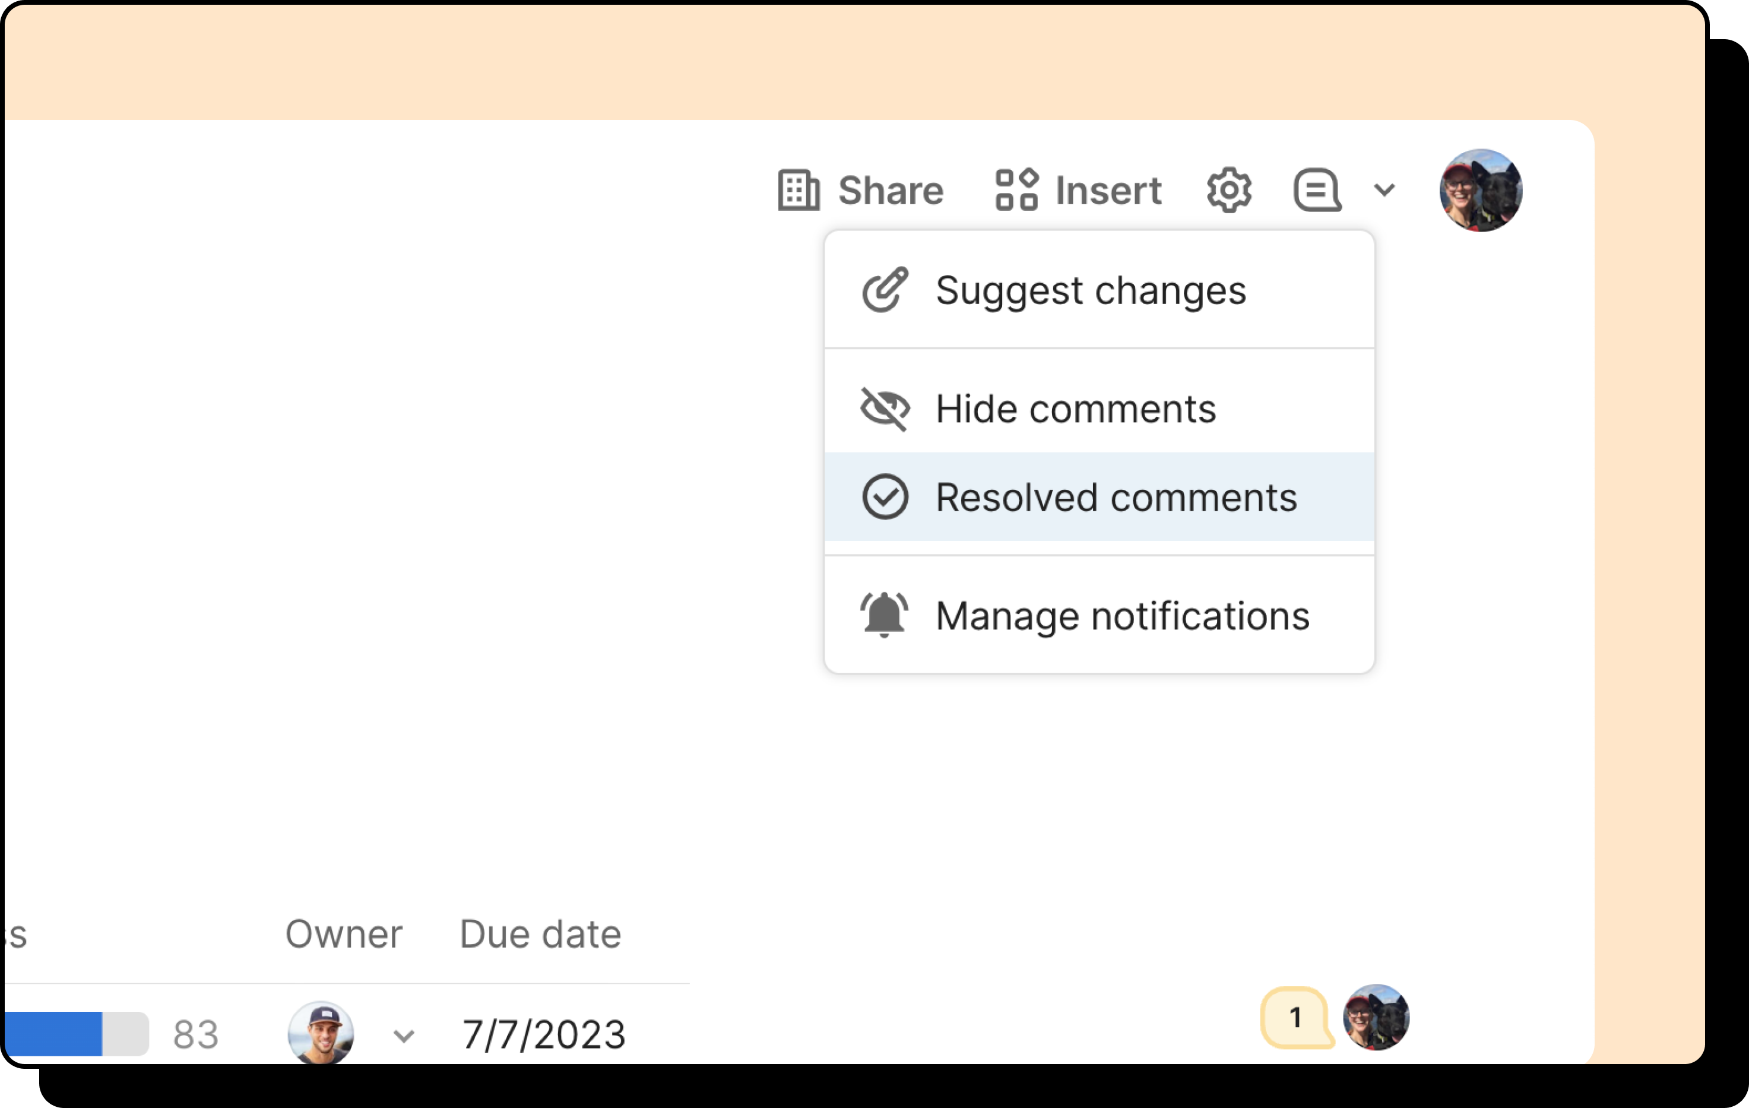Click the notifications bell icon
This screenshot has width=1749, height=1108.
(x=884, y=615)
